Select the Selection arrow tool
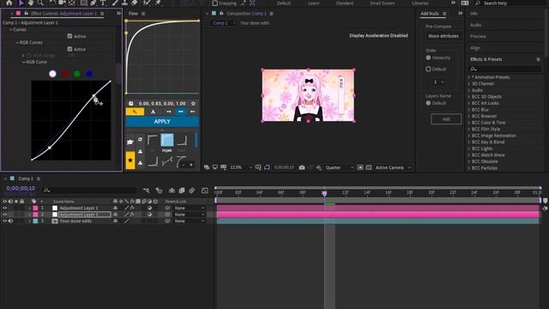549x309 pixels. point(21,3)
